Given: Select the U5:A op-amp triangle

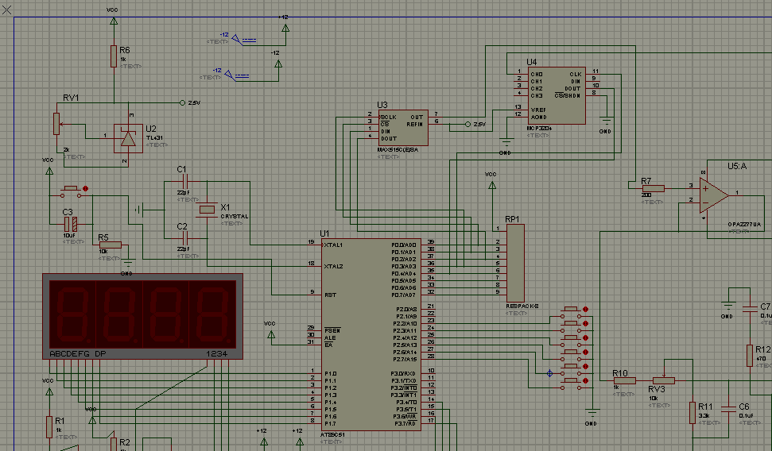Looking at the screenshot, I should (714, 196).
